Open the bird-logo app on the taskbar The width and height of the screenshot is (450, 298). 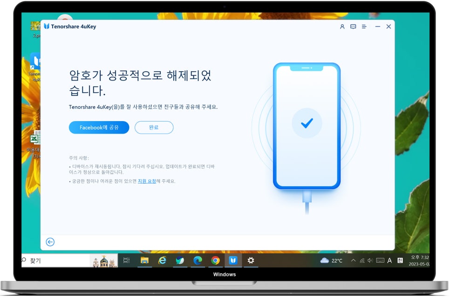180,260
